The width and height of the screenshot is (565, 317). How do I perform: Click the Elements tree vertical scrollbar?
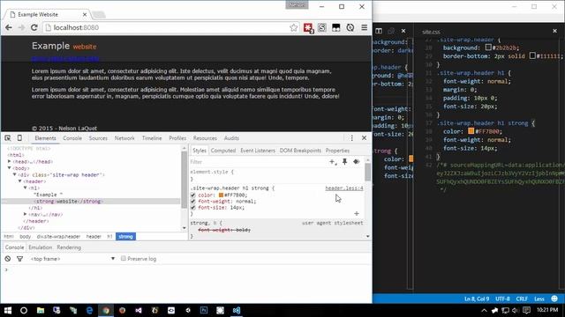(185, 188)
